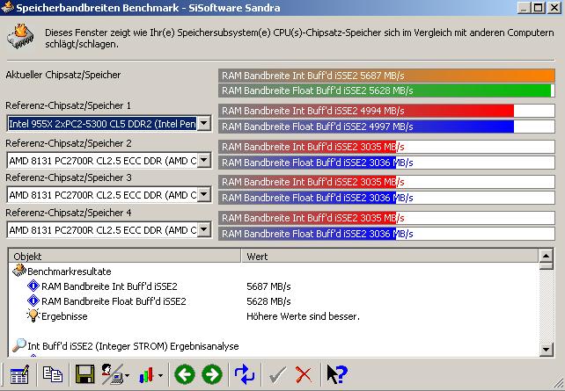The height and width of the screenshot is (391, 565).
Task: Click the 5687 MB/s value cell
Action: tap(268, 286)
